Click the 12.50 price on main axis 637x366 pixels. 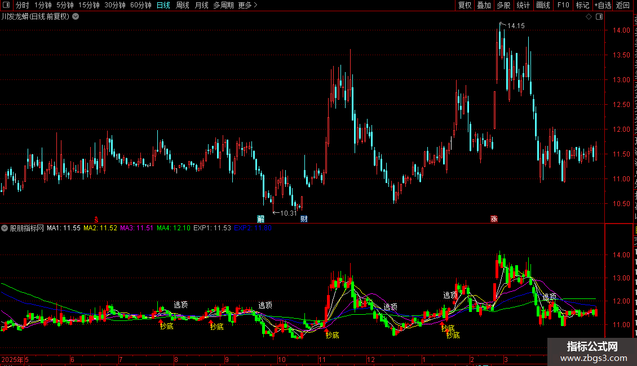coord(621,105)
